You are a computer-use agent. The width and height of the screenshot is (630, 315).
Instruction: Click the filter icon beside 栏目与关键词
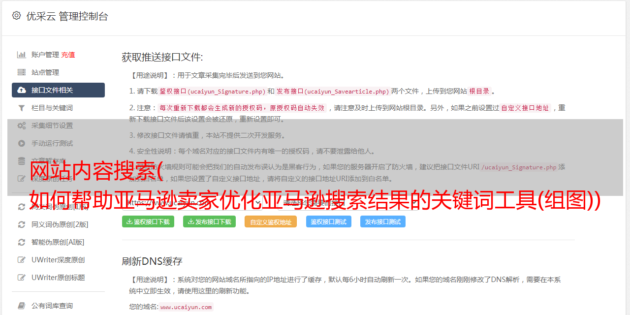click(22, 108)
